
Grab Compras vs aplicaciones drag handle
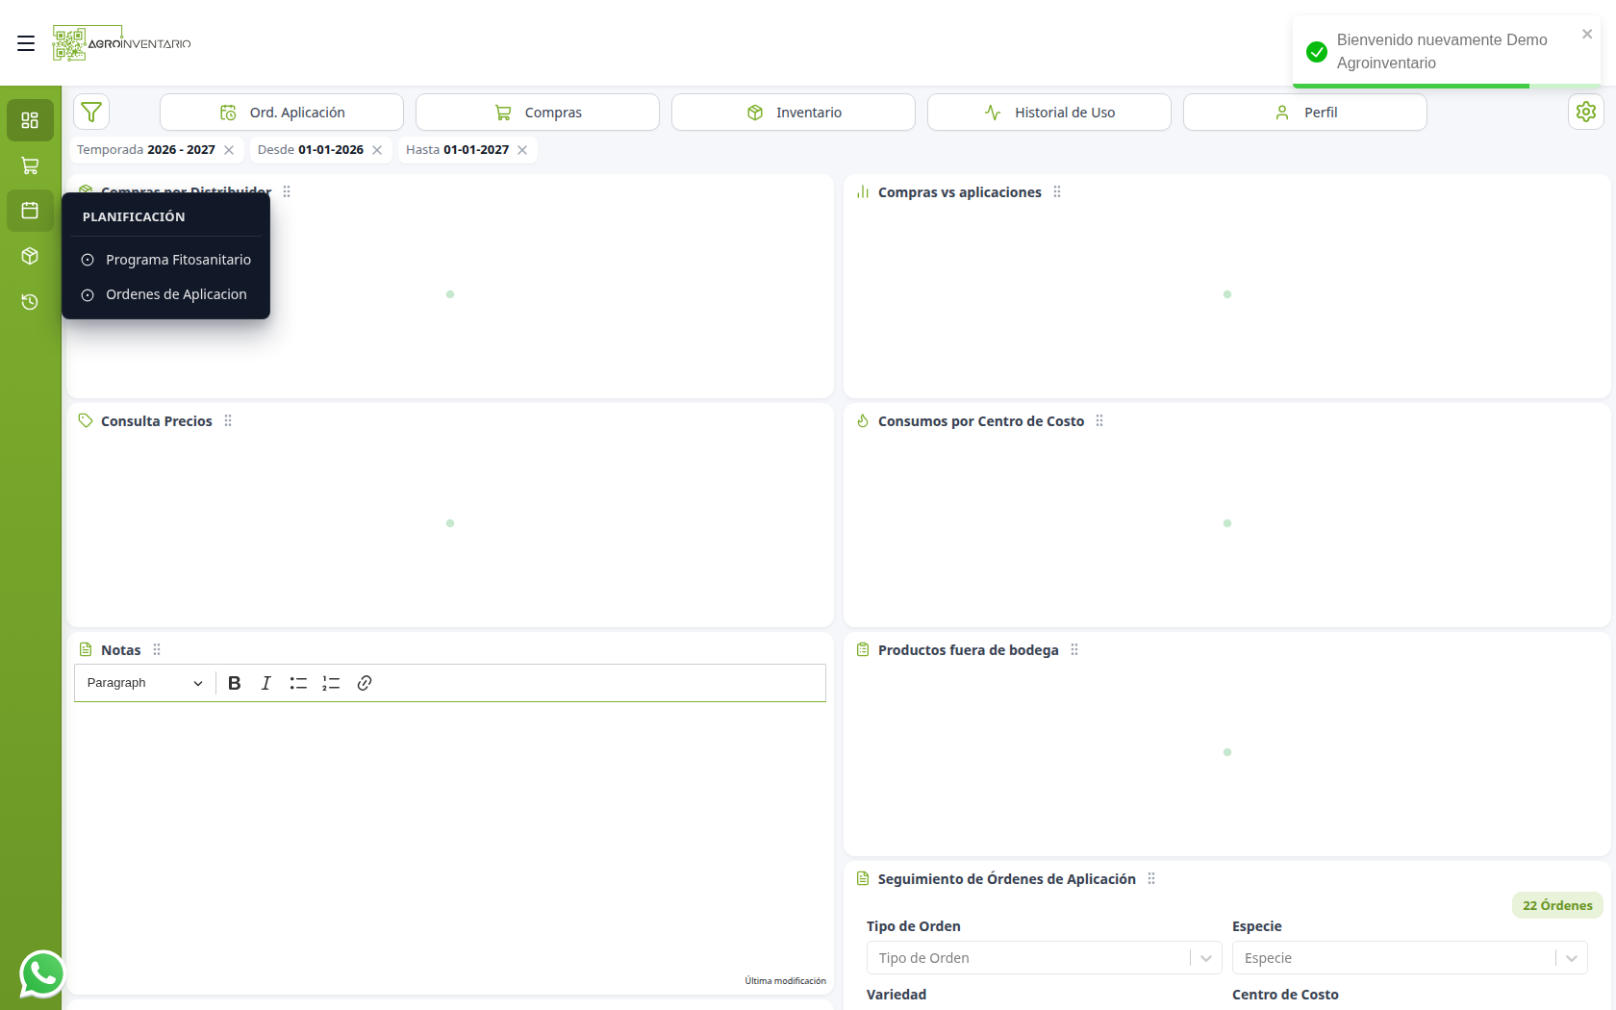(1057, 192)
